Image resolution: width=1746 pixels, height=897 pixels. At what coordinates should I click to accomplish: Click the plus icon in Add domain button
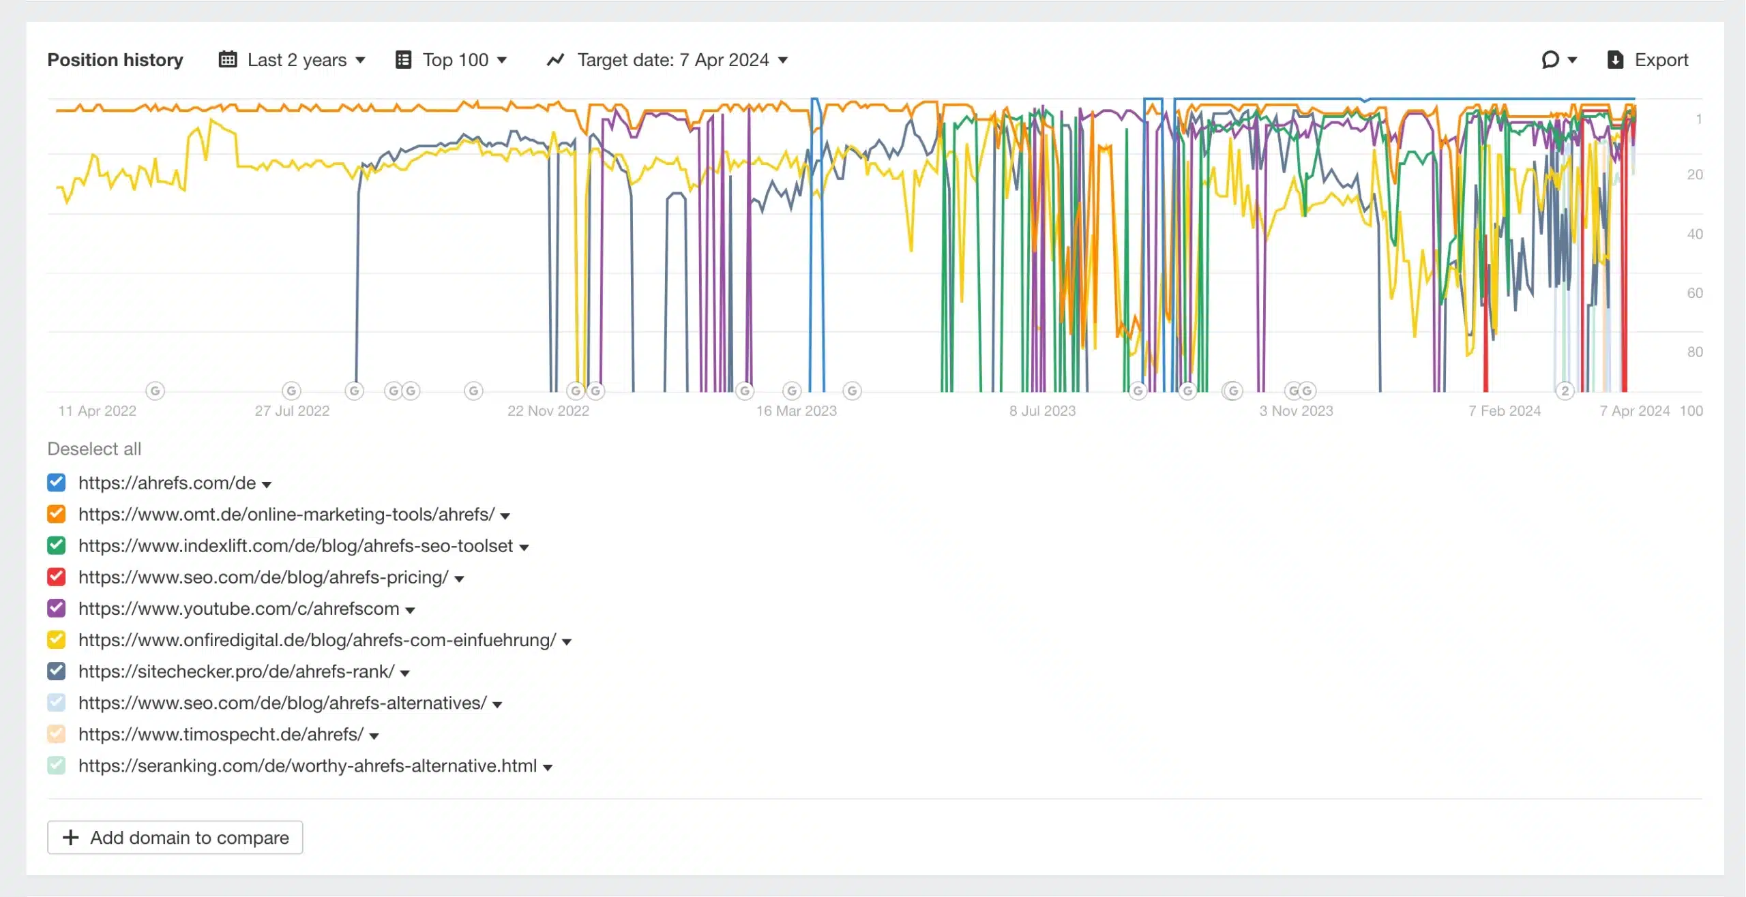coord(71,837)
